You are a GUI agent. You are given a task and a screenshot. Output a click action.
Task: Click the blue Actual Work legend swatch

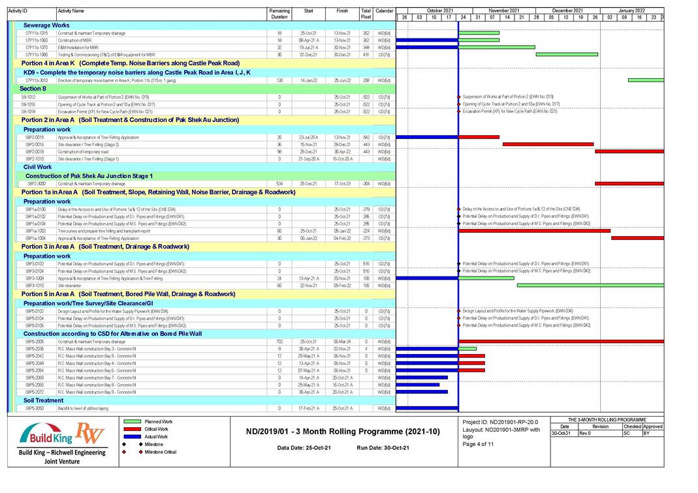click(x=132, y=436)
